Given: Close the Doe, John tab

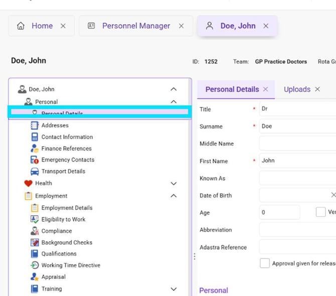Looking at the screenshot, I should (266, 26).
